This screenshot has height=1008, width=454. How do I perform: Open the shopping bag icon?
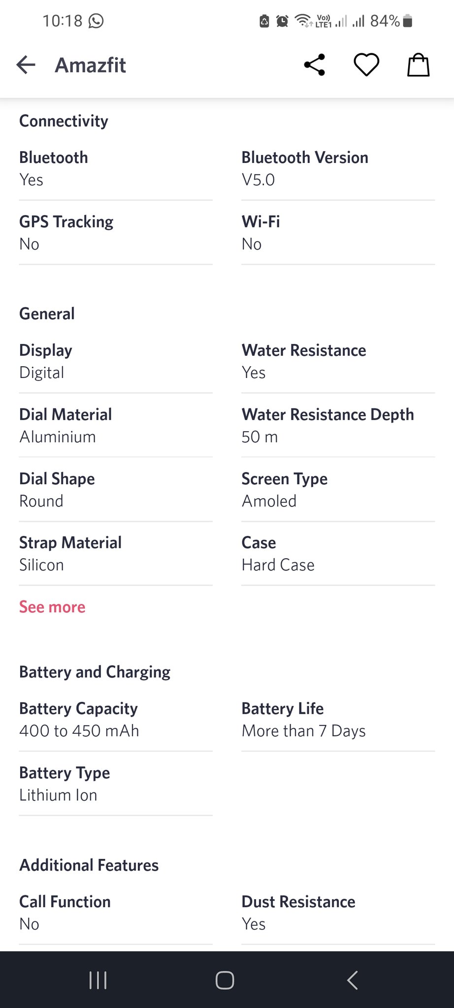click(x=418, y=64)
